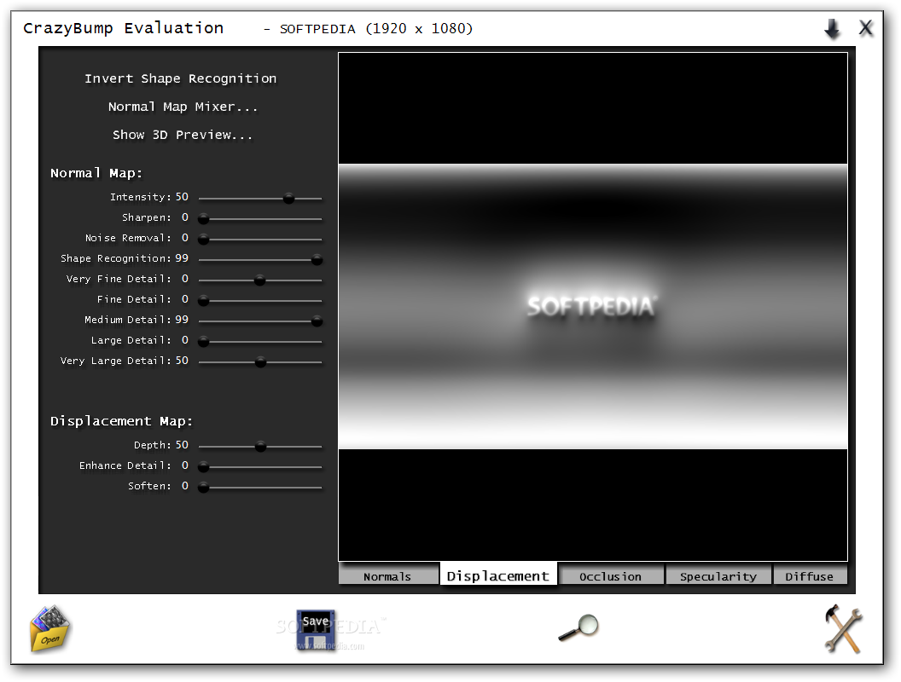The width and height of the screenshot is (901, 682).
Task: Click the 'Displacement Map:' heading
Action: click(x=121, y=421)
